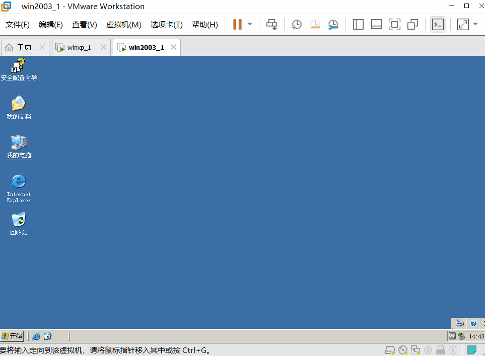Screen dimensions: 485x356
Task: Open the 文件(F) menu
Action: tap(17, 25)
